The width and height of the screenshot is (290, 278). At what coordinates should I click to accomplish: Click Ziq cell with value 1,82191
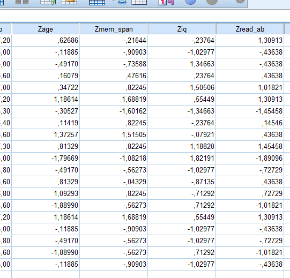[x=182, y=158]
